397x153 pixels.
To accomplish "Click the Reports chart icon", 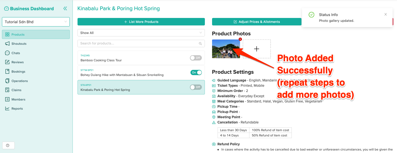I will coord(7,109).
